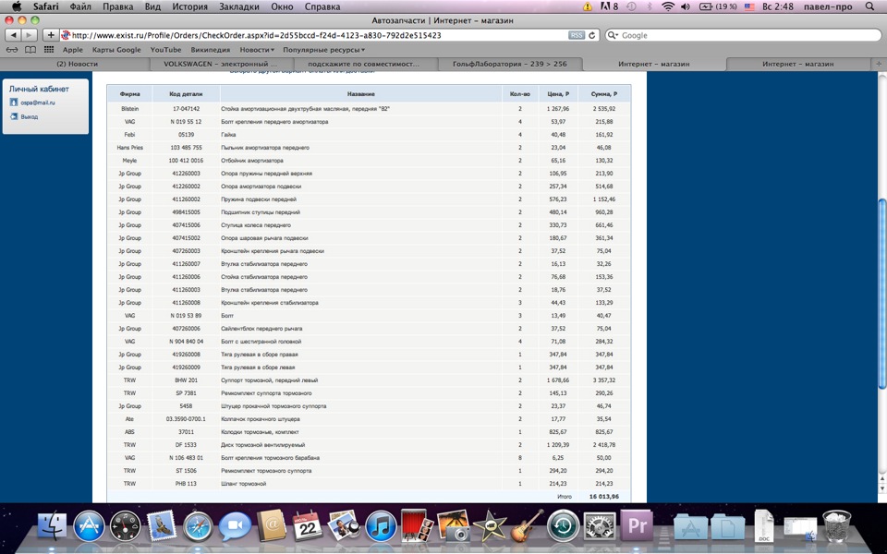
Task: Open the Справка menu
Action: (322, 6)
